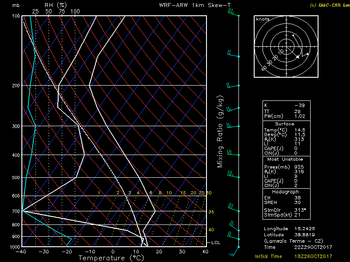Viewport: 350px width, 262px height.
Task: Click the surface Dewp value 11.5
Action: 300,134
